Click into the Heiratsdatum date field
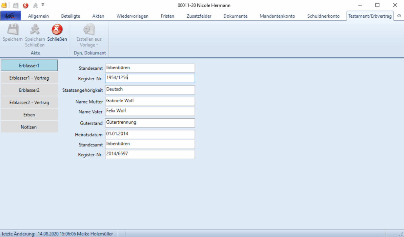The height and width of the screenshot is (237, 404). tap(150, 134)
